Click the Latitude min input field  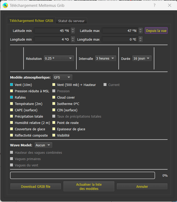point(52,31)
